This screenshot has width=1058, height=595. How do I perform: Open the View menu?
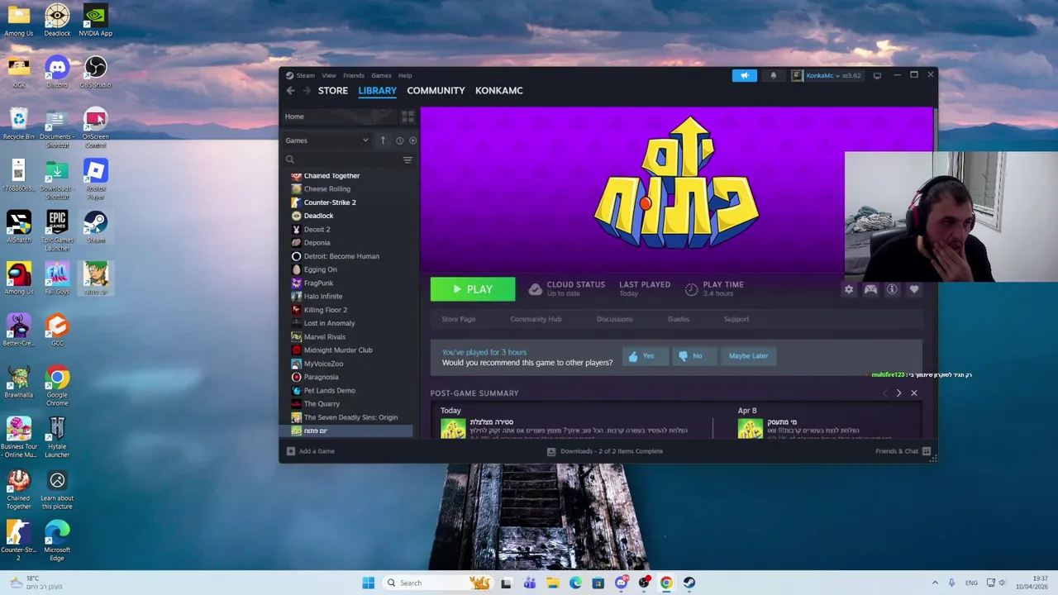(x=329, y=76)
